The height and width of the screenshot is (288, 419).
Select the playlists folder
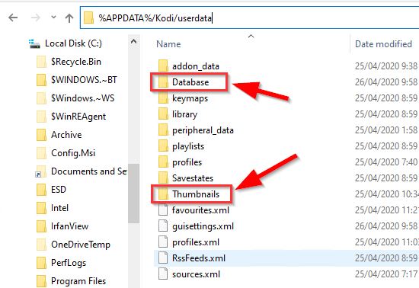pos(188,146)
